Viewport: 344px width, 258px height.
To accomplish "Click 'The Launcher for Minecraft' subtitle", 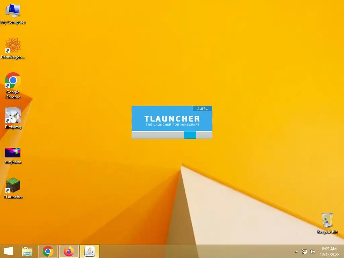I will point(172,125).
